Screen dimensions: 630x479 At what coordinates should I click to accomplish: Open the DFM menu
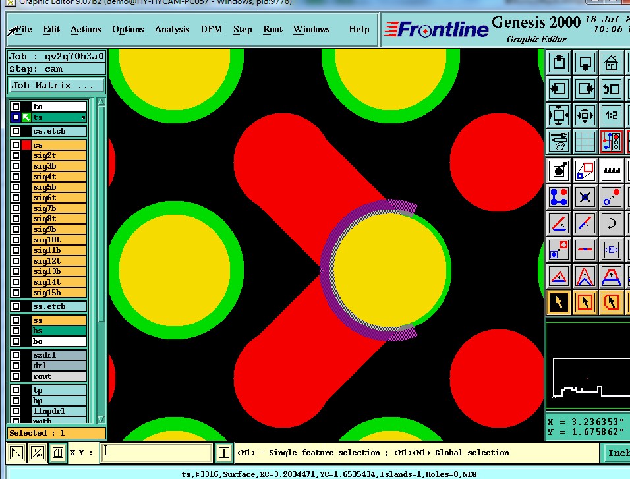[x=212, y=30]
